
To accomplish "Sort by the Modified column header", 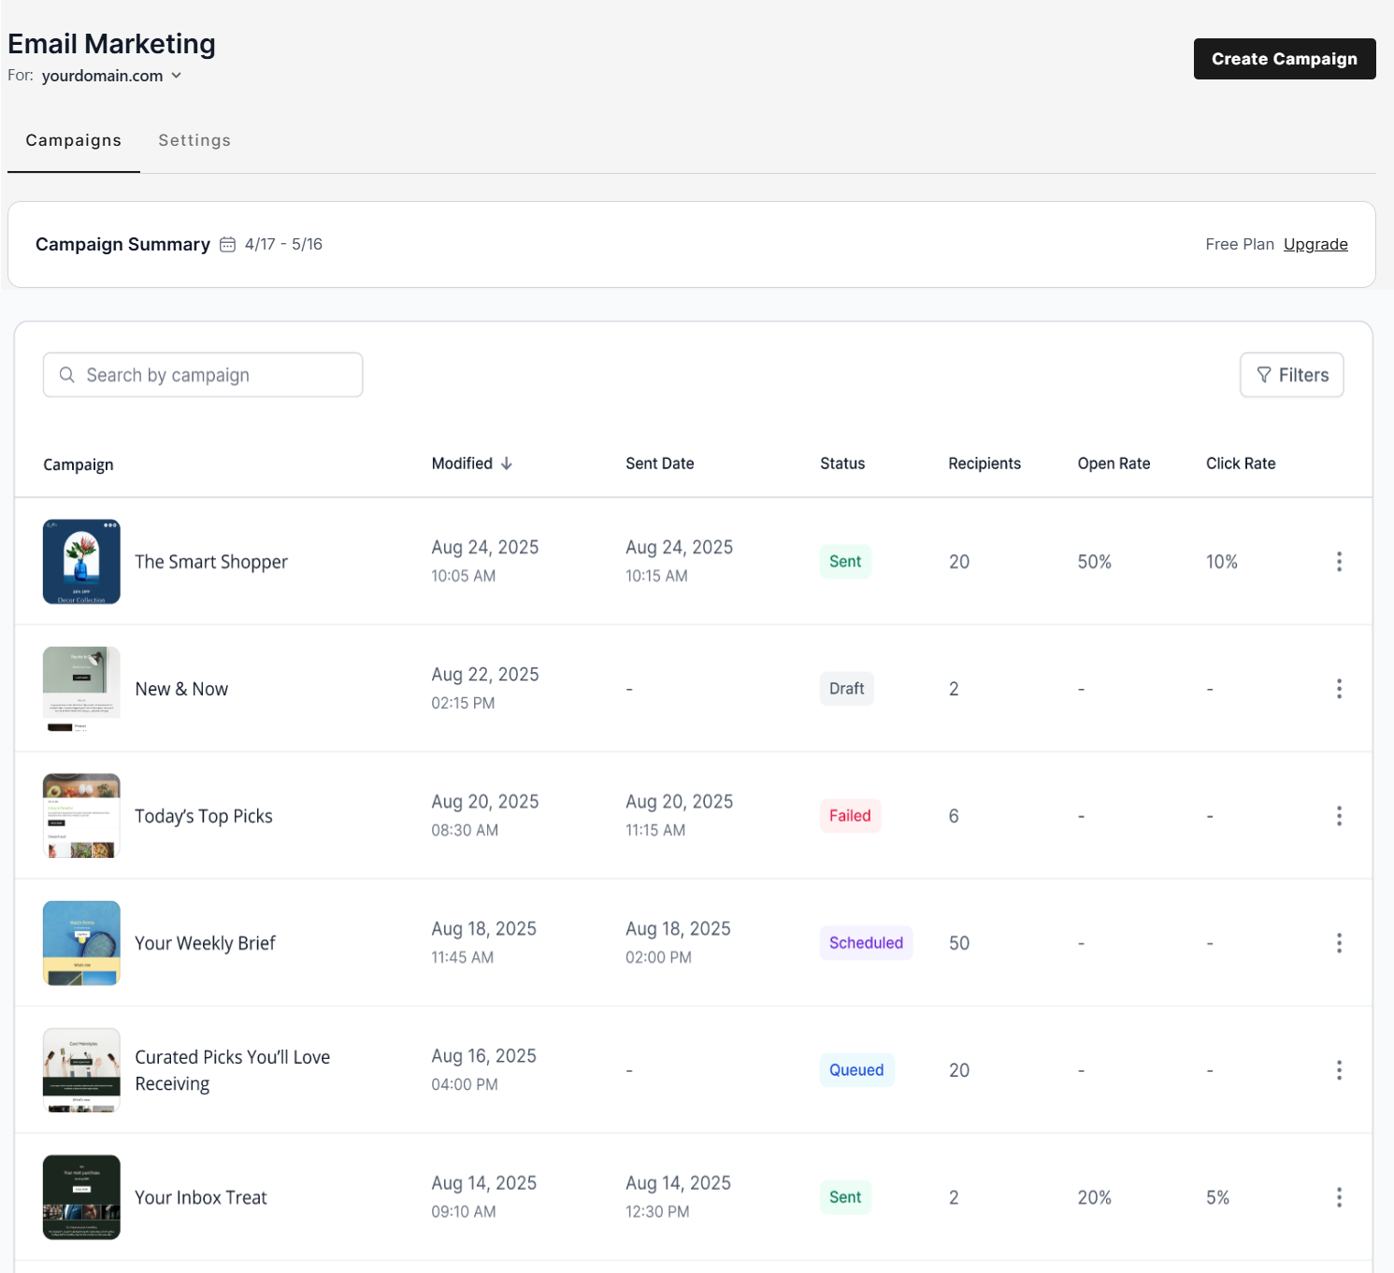I will (462, 464).
